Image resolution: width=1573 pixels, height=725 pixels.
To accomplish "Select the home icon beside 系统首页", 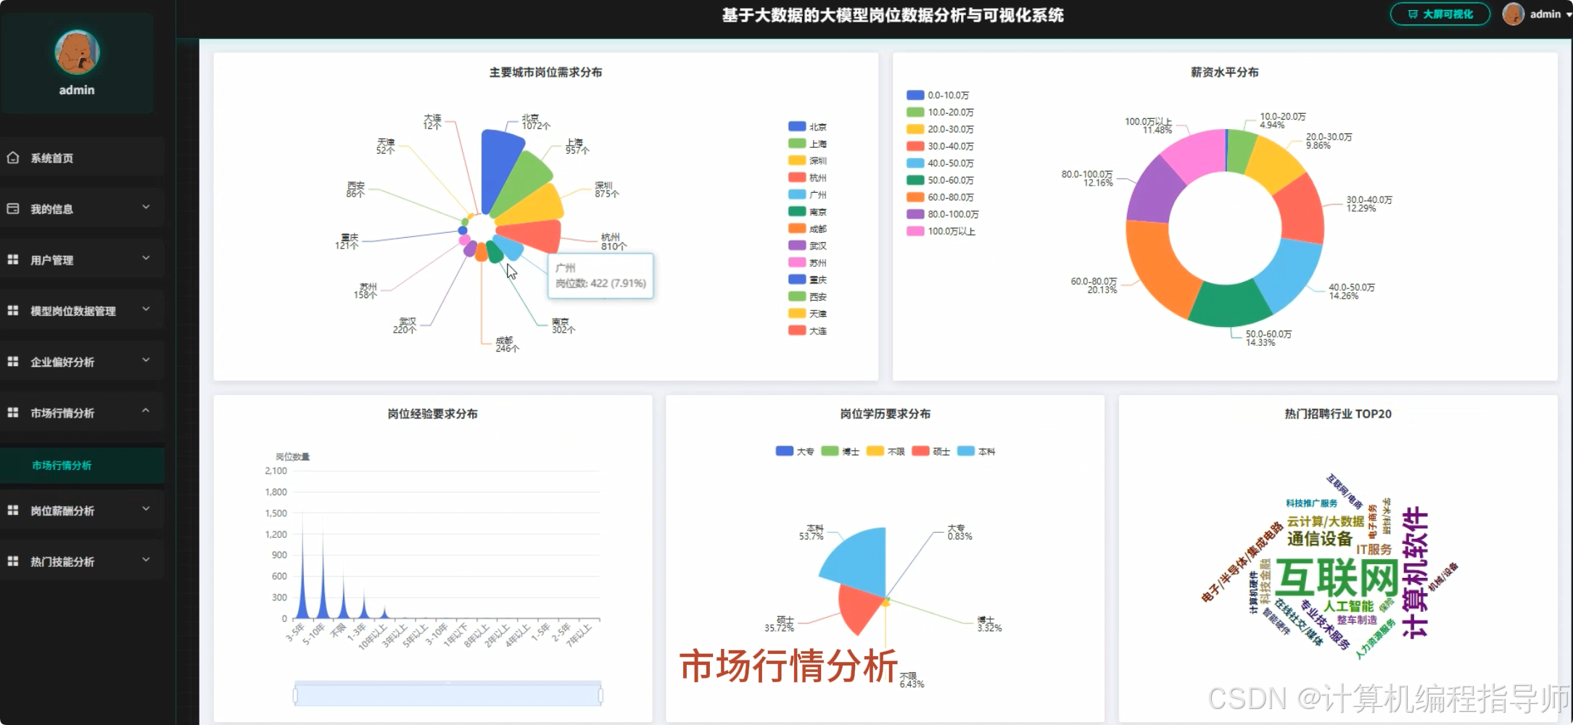I will [x=12, y=157].
